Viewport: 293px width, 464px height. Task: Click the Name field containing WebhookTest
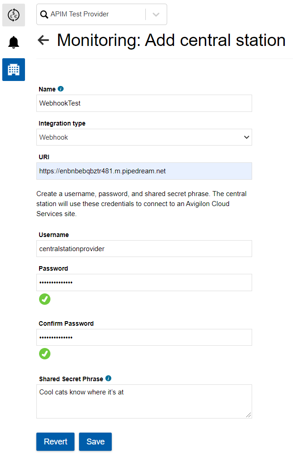[144, 103]
